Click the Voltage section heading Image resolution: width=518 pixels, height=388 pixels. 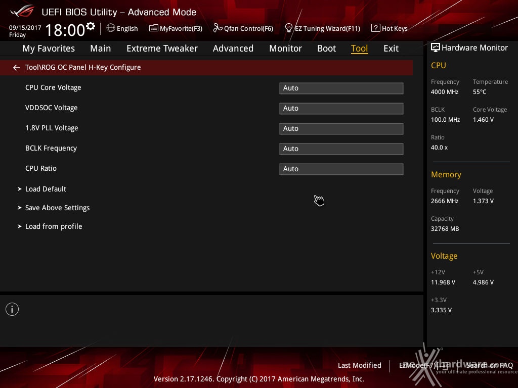coord(444,256)
